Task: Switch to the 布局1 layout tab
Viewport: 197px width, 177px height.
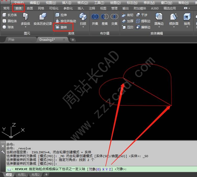Action: pos(22,175)
